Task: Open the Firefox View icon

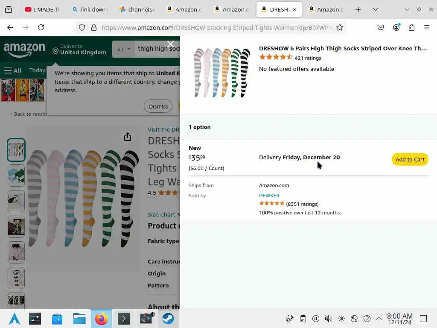Action: click(9, 9)
